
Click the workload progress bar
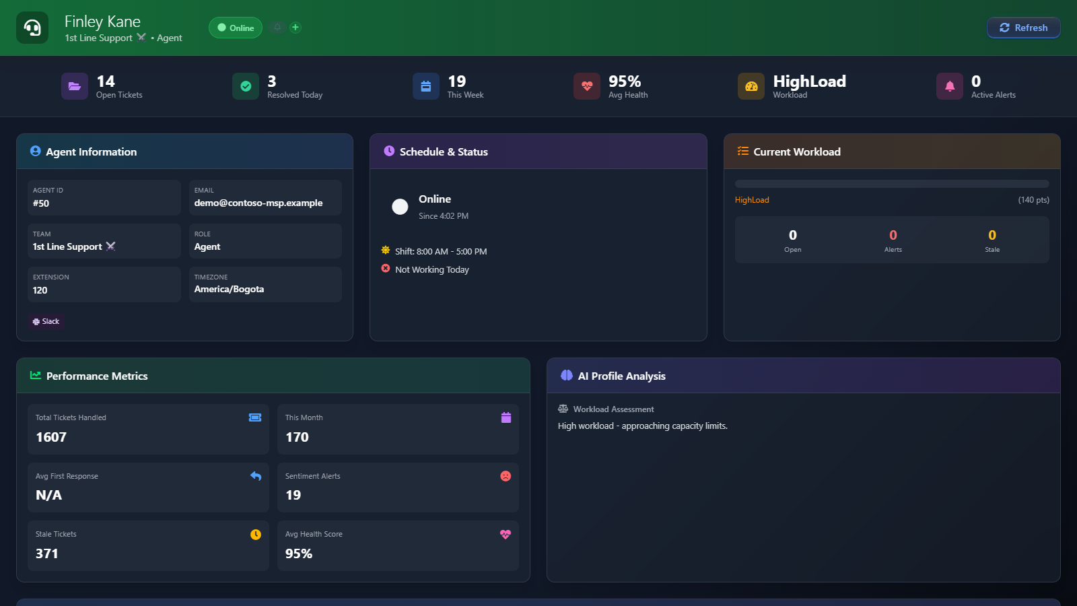click(x=892, y=184)
